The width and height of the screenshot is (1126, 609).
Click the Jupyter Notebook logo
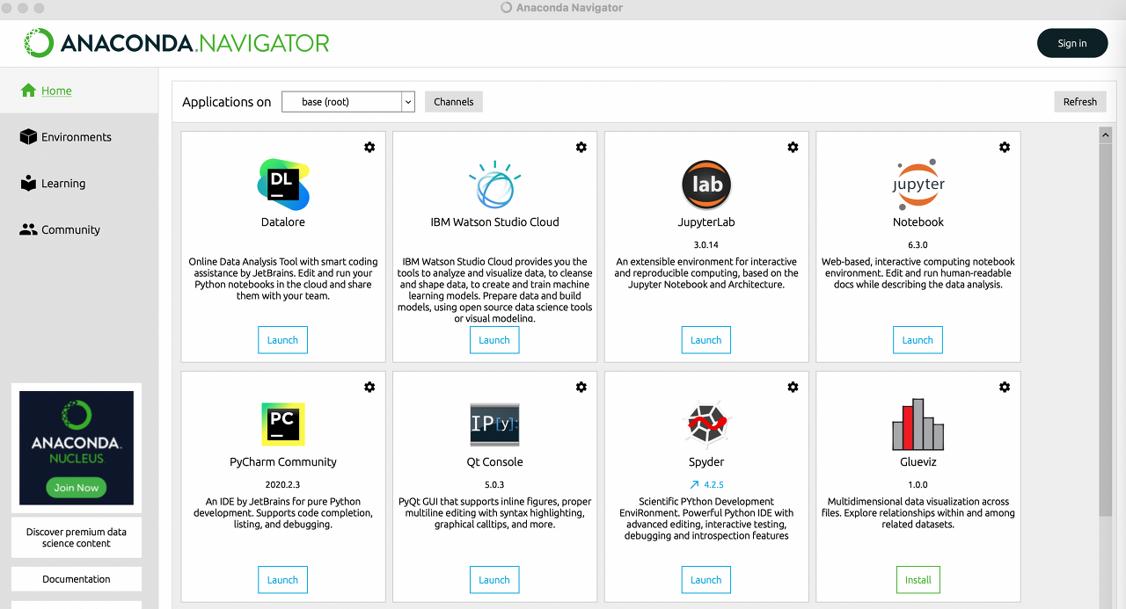point(918,185)
